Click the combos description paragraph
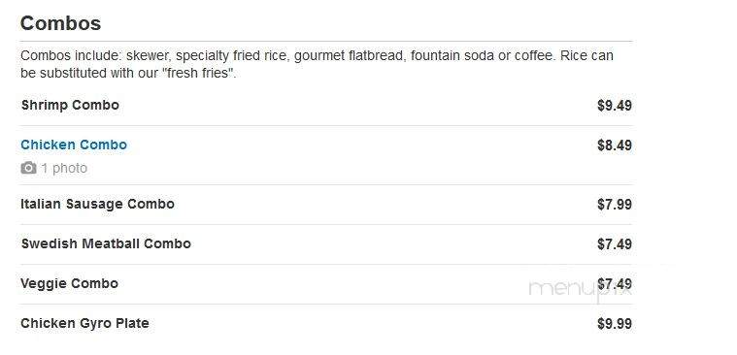 (317, 64)
